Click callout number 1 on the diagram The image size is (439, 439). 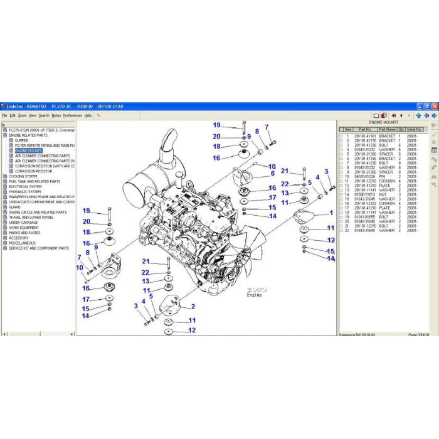click(331, 213)
